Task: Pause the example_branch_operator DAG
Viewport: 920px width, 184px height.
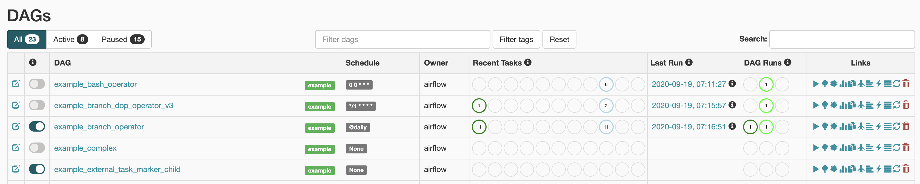Action: coord(37,126)
